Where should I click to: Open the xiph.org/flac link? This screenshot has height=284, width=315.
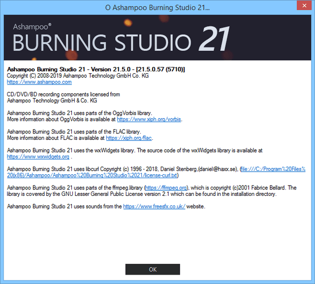pyautogui.click(x=129, y=138)
